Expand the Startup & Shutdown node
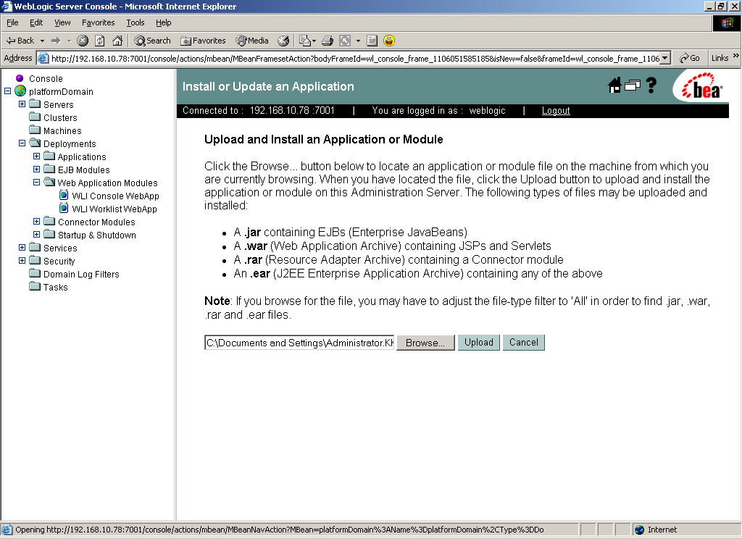742x539 pixels. 36,234
